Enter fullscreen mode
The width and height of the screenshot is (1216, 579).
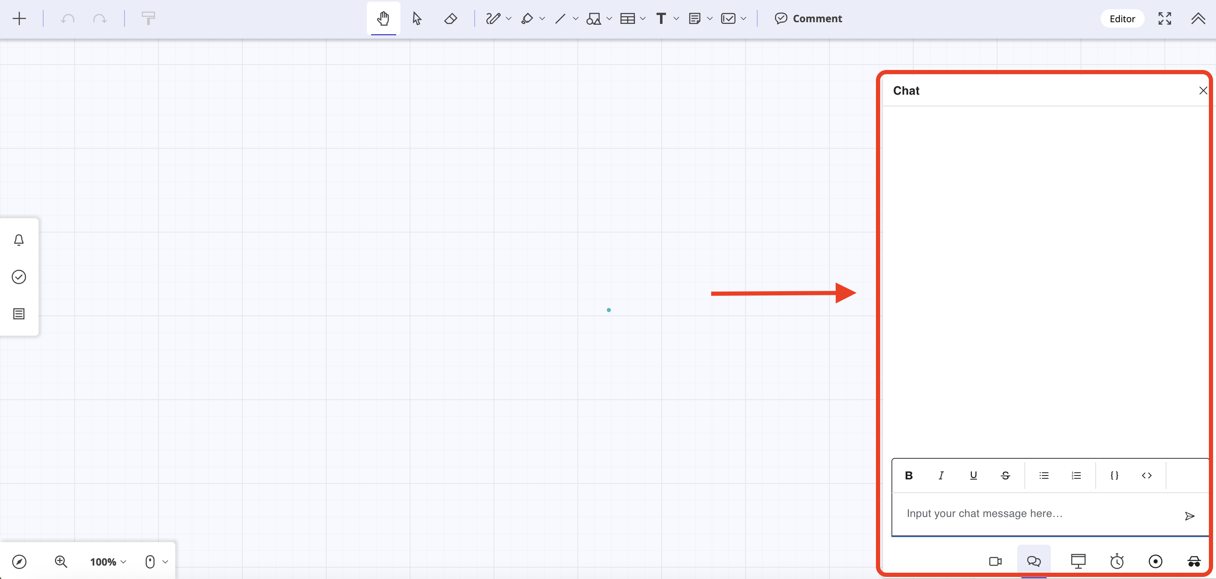[1164, 19]
